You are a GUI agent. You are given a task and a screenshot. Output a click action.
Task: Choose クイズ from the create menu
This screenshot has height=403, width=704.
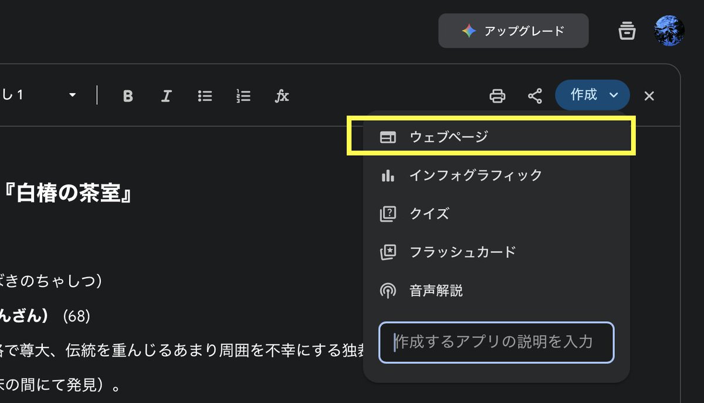pyautogui.click(x=496, y=214)
